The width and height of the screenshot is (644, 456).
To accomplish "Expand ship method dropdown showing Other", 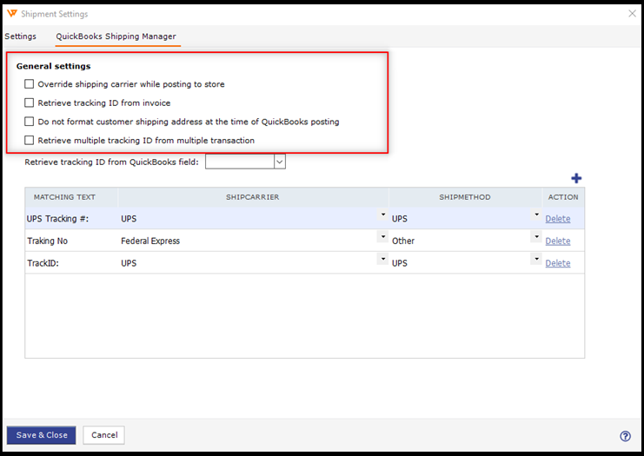I will pyautogui.click(x=536, y=237).
